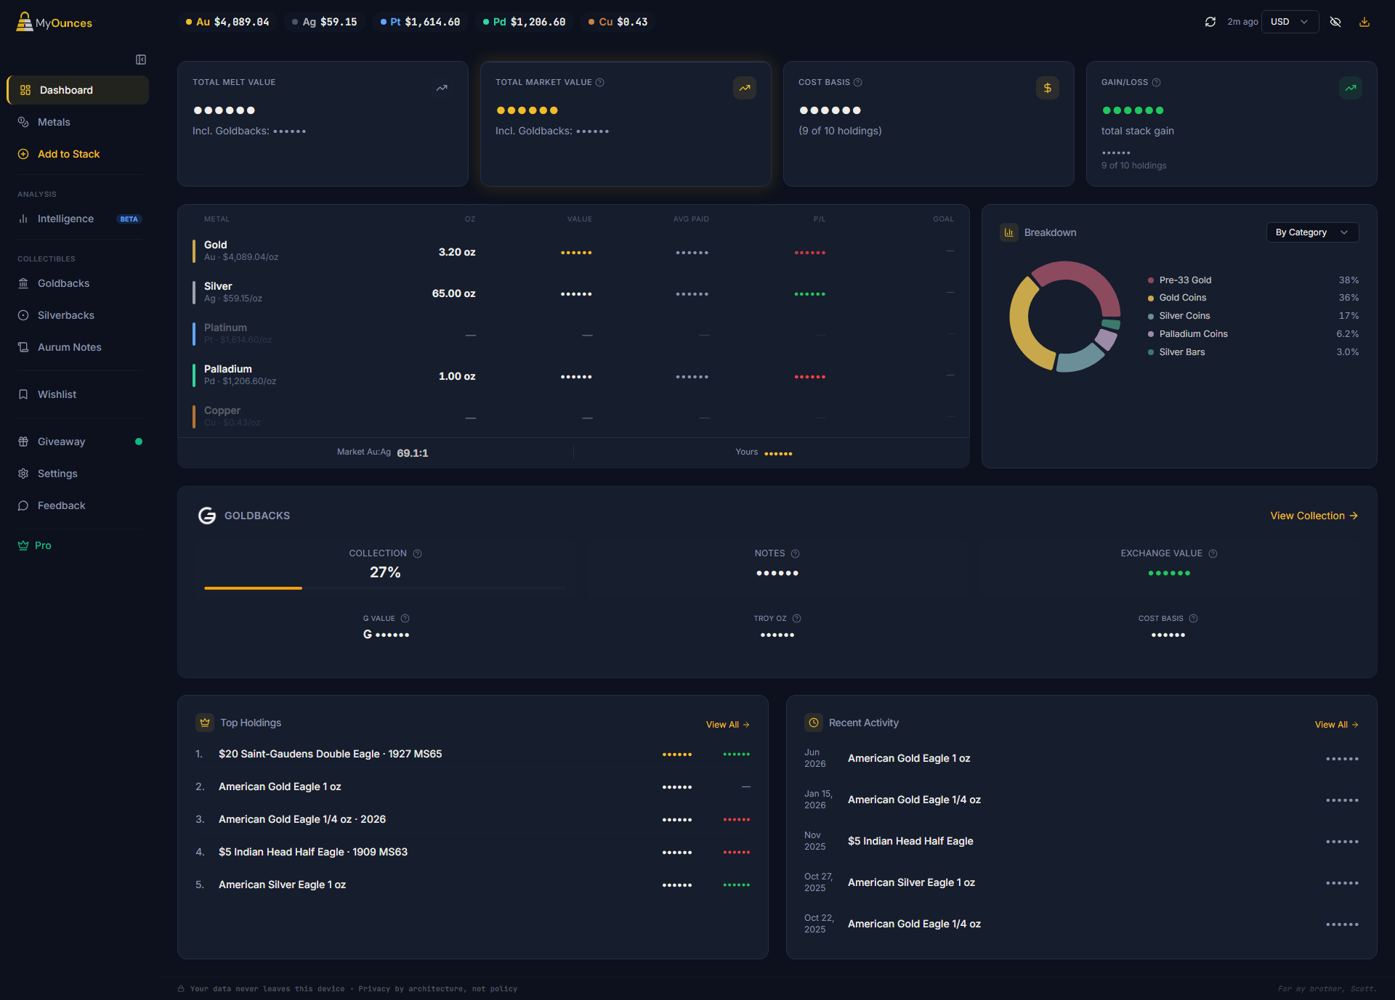
Task: Click the Pt platinum spot price chip
Action: (x=421, y=22)
